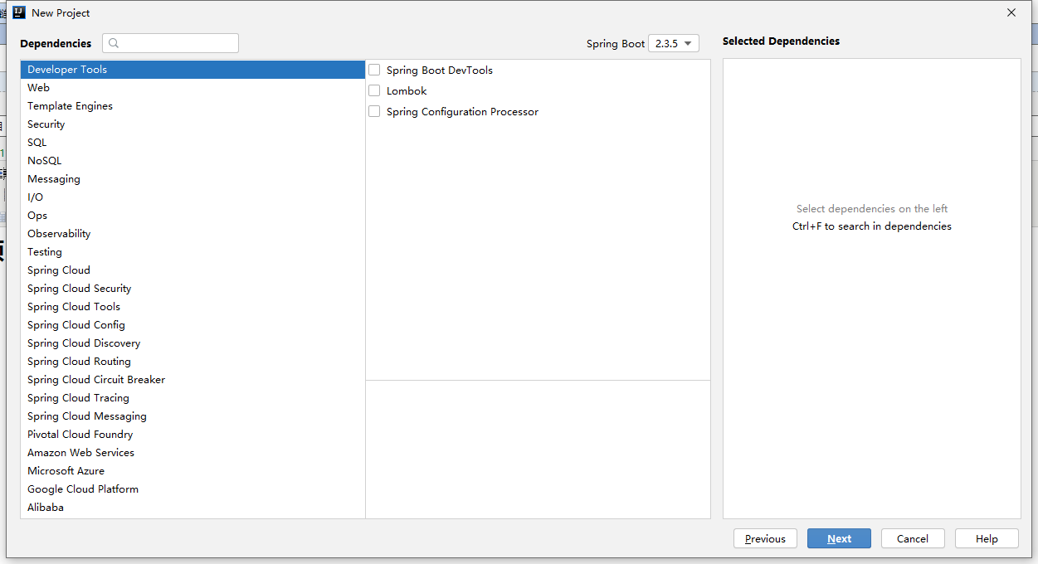Open Spring Cloud Routing category

[x=192, y=362]
